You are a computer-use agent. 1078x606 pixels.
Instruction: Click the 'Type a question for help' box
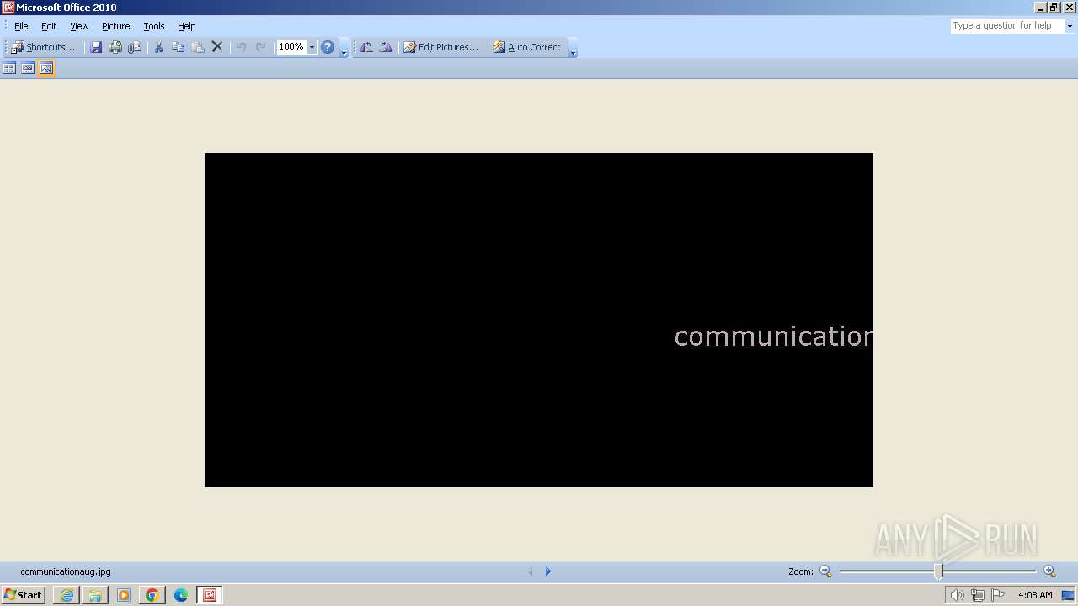(1007, 26)
